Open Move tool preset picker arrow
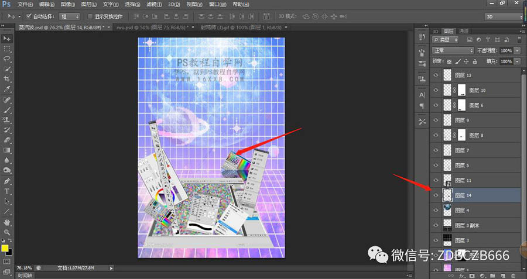Screen dimensions: 527x279 click(x=19, y=16)
